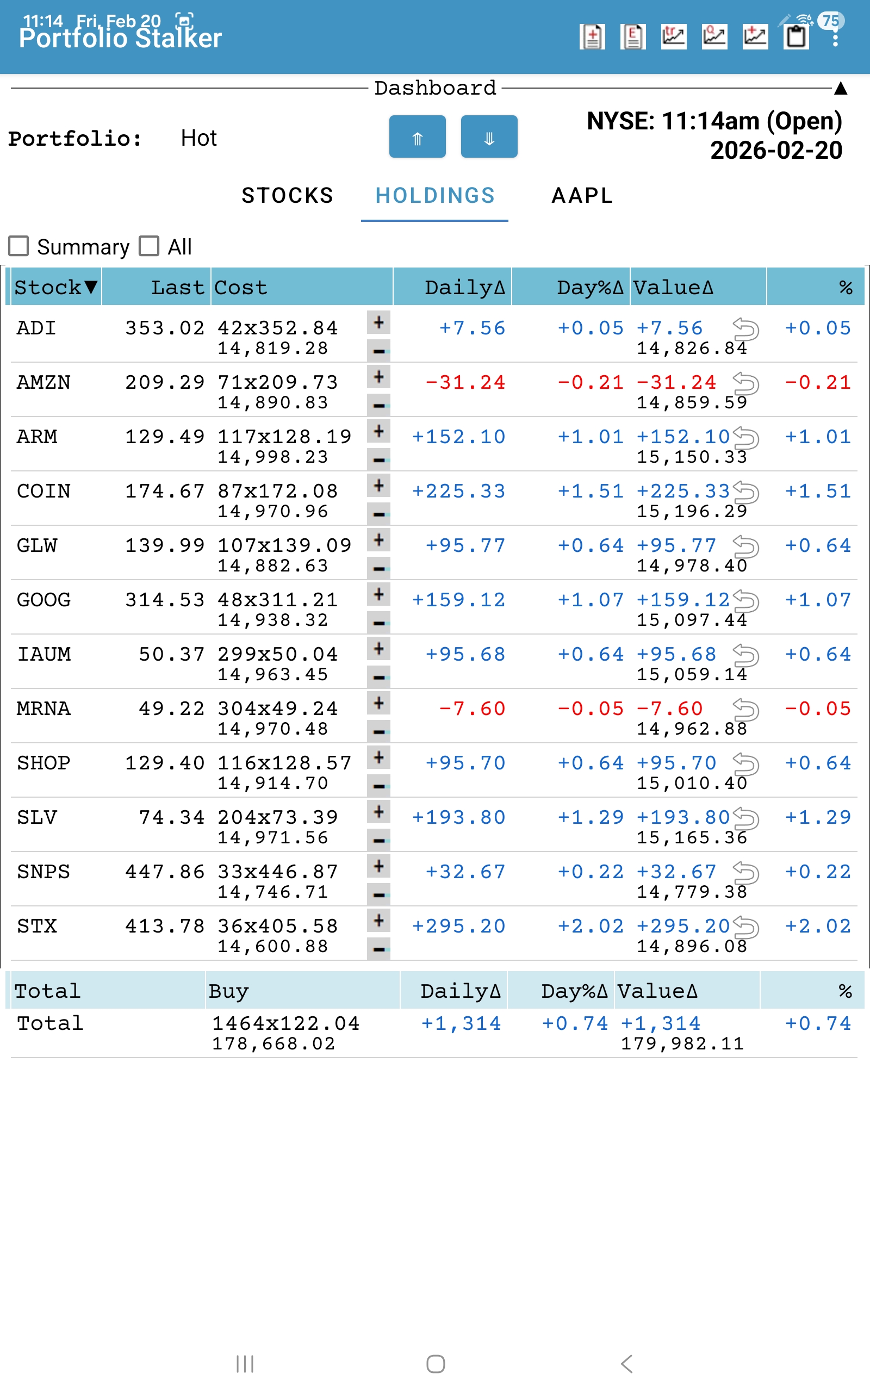Switch to the STOCKS tab
Image resolution: width=870 pixels, height=1392 pixels.
[x=287, y=196]
